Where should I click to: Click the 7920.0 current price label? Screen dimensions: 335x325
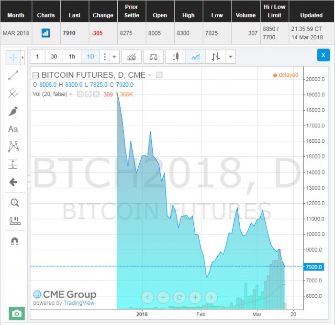pos(313,267)
